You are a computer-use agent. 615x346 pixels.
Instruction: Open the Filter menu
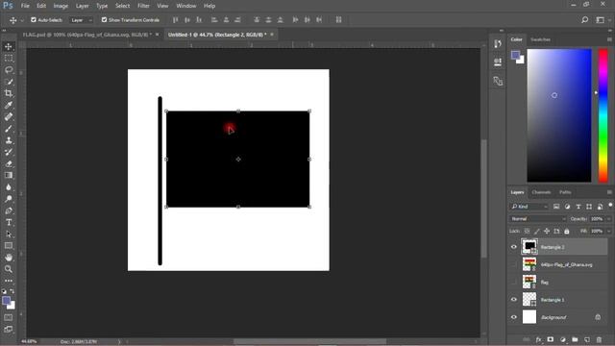[x=143, y=6]
